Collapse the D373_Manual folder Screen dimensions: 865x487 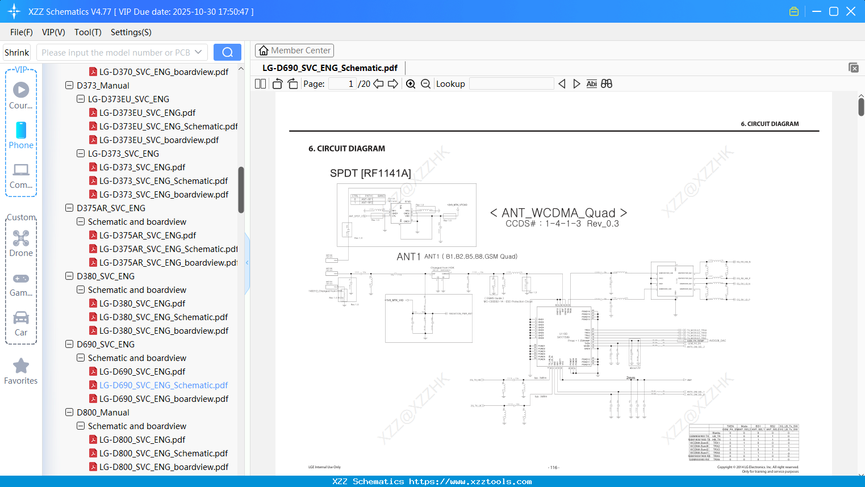click(69, 85)
